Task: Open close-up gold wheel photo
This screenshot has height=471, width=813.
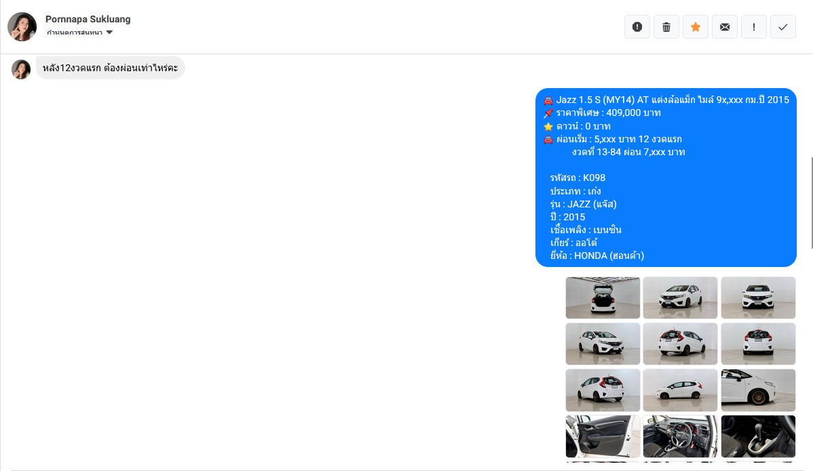Action: point(758,390)
